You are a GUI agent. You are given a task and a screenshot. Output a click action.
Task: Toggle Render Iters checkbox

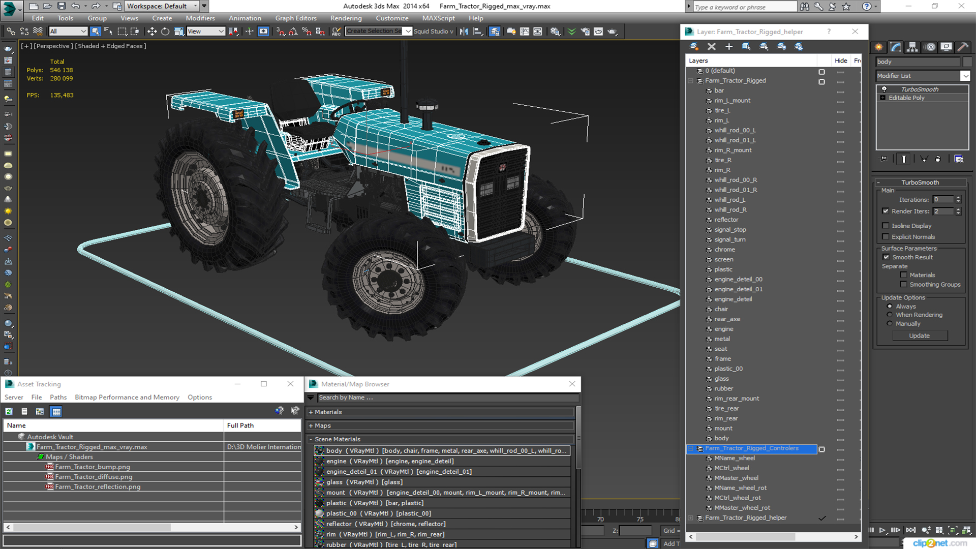pyautogui.click(x=886, y=211)
